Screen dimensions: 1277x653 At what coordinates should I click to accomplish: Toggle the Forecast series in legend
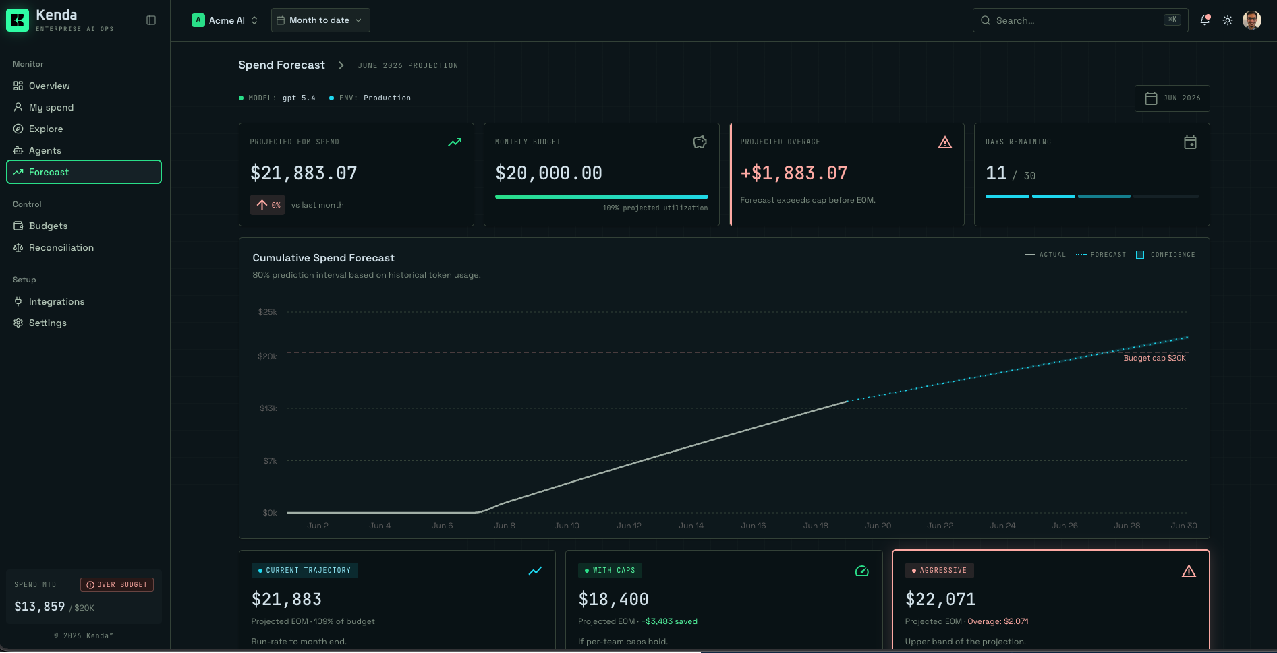[1101, 255]
